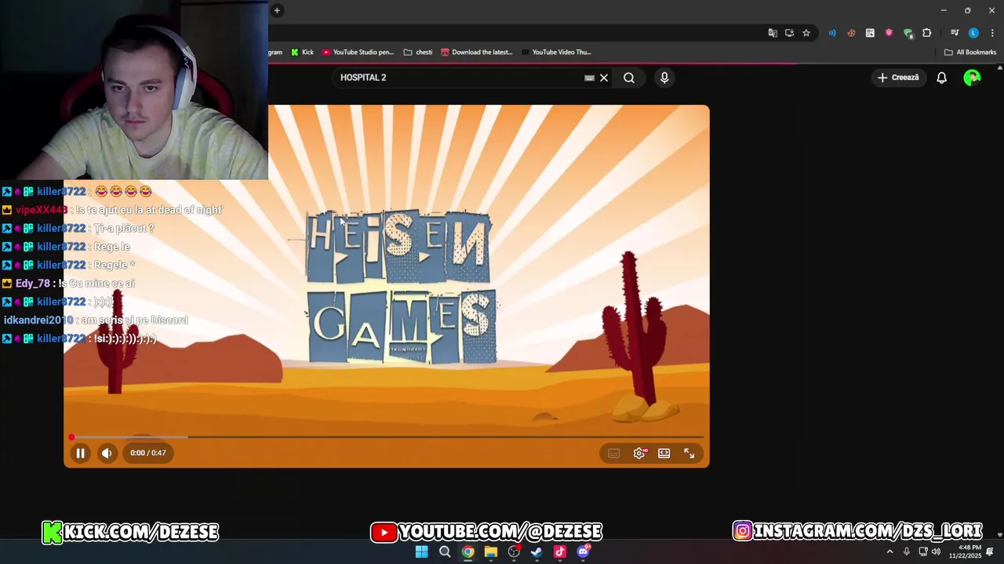Image resolution: width=1004 pixels, height=564 pixels.
Task: Click the username Edy_78 in chat overlay
Action: click(x=33, y=284)
